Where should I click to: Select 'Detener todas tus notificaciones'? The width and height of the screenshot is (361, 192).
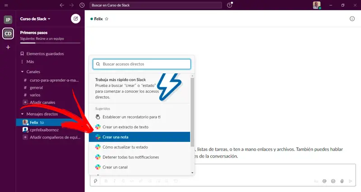point(139,157)
